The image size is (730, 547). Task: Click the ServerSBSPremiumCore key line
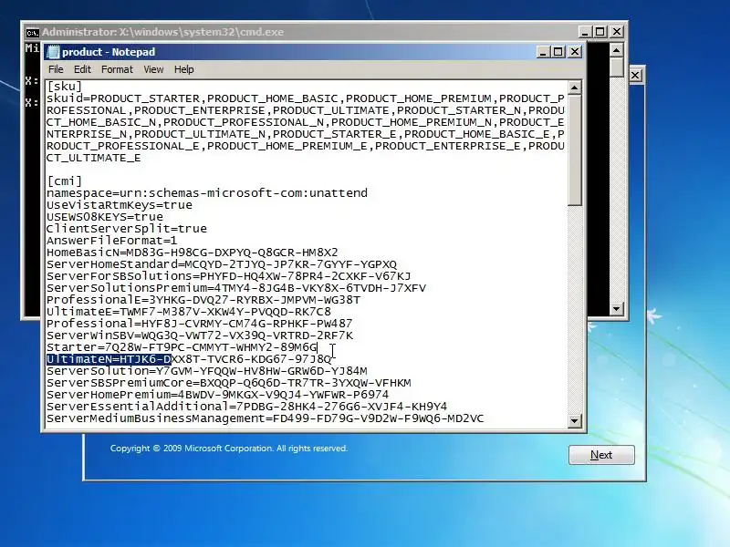[229, 383]
